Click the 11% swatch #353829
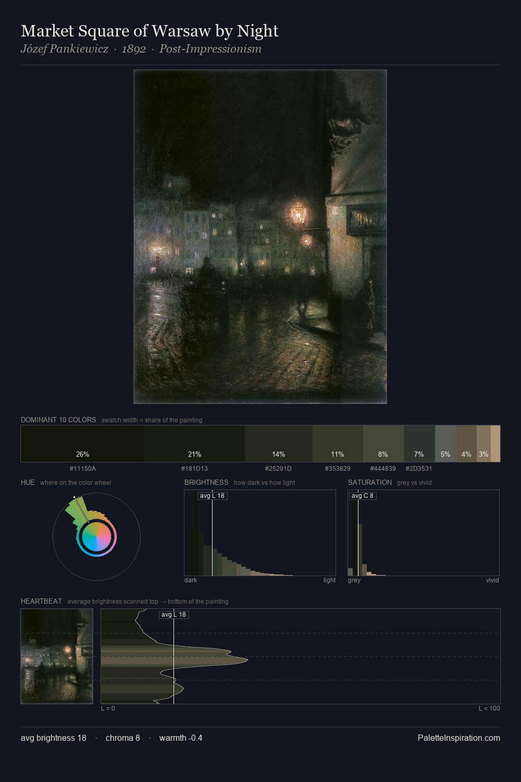Screen dimensions: 521x782 (x=338, y=444)
